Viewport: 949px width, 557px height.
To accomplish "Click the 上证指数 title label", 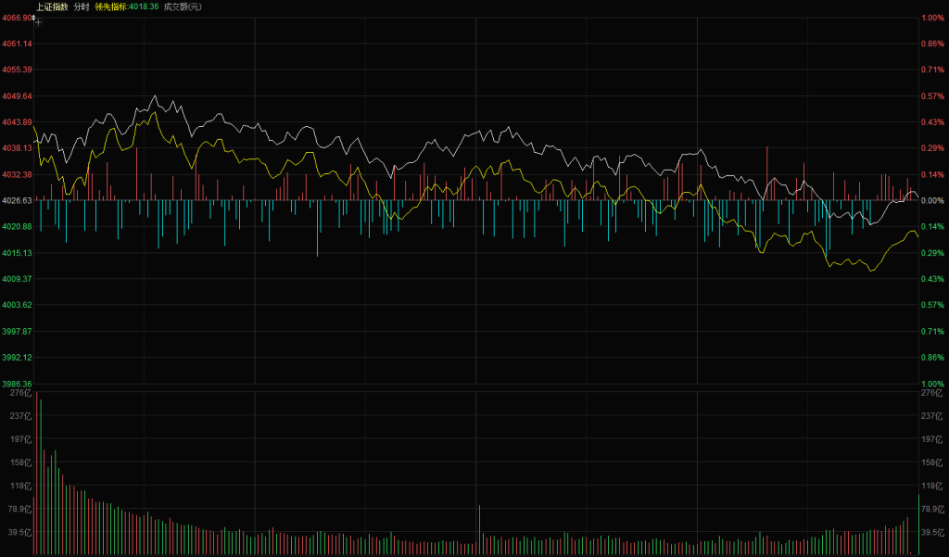I will point(52,6).
